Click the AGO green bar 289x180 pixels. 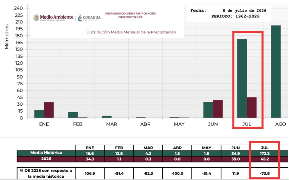pos(276,72)
